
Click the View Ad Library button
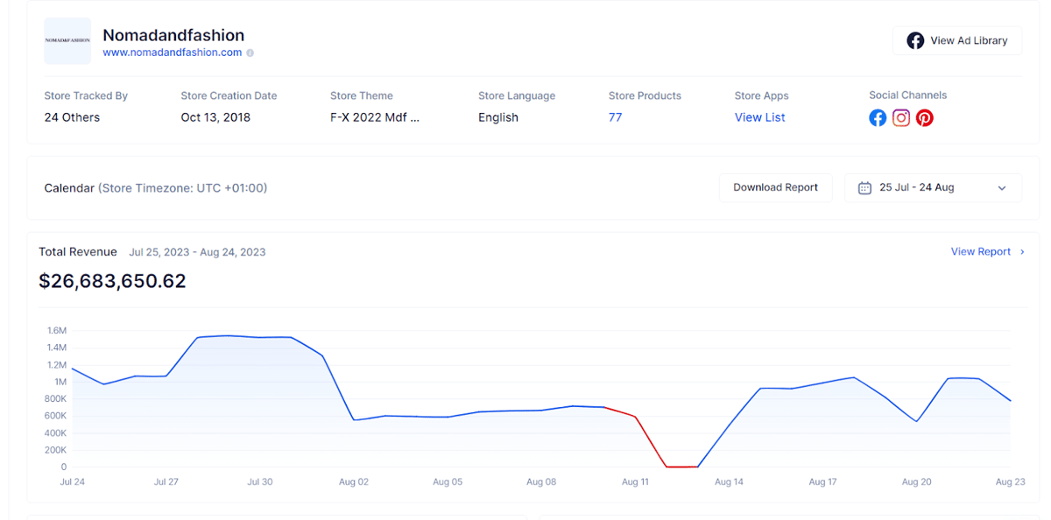(x=957, y=40)
